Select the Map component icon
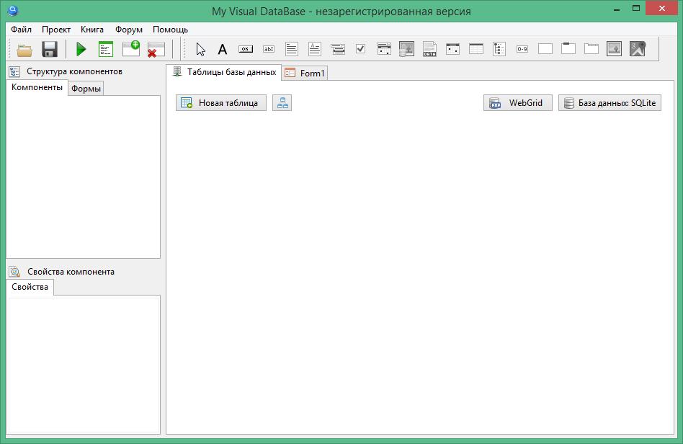The image size is (683, 444). pos(638,49)
